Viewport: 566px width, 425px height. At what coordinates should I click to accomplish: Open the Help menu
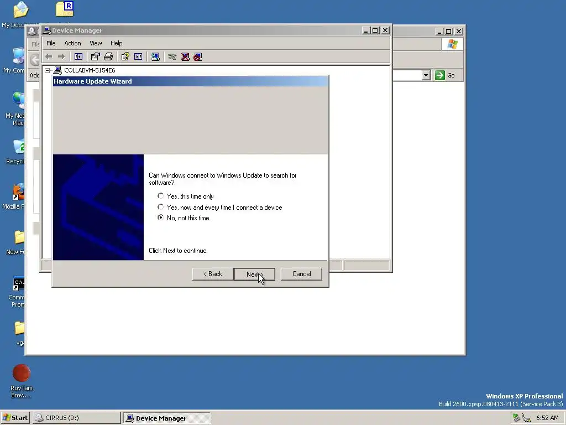[116, 43]
